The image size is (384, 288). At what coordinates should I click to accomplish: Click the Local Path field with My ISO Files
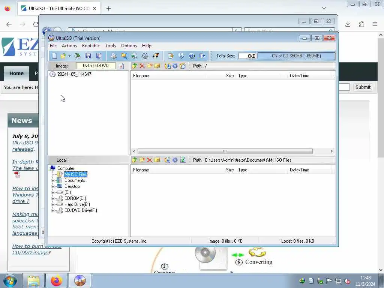click(x=270, y=160)
